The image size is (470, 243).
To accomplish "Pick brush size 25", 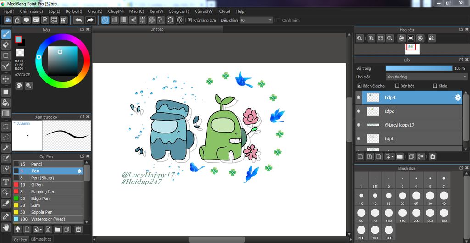I will (416, 198).
